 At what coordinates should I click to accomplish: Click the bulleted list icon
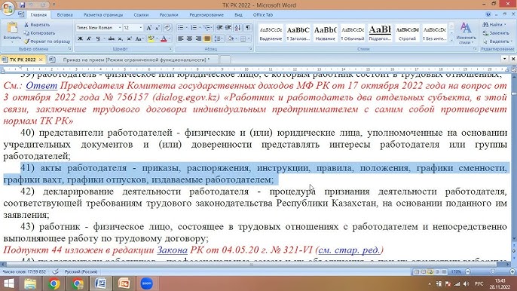pyautogui.click(x=181, y=28)
